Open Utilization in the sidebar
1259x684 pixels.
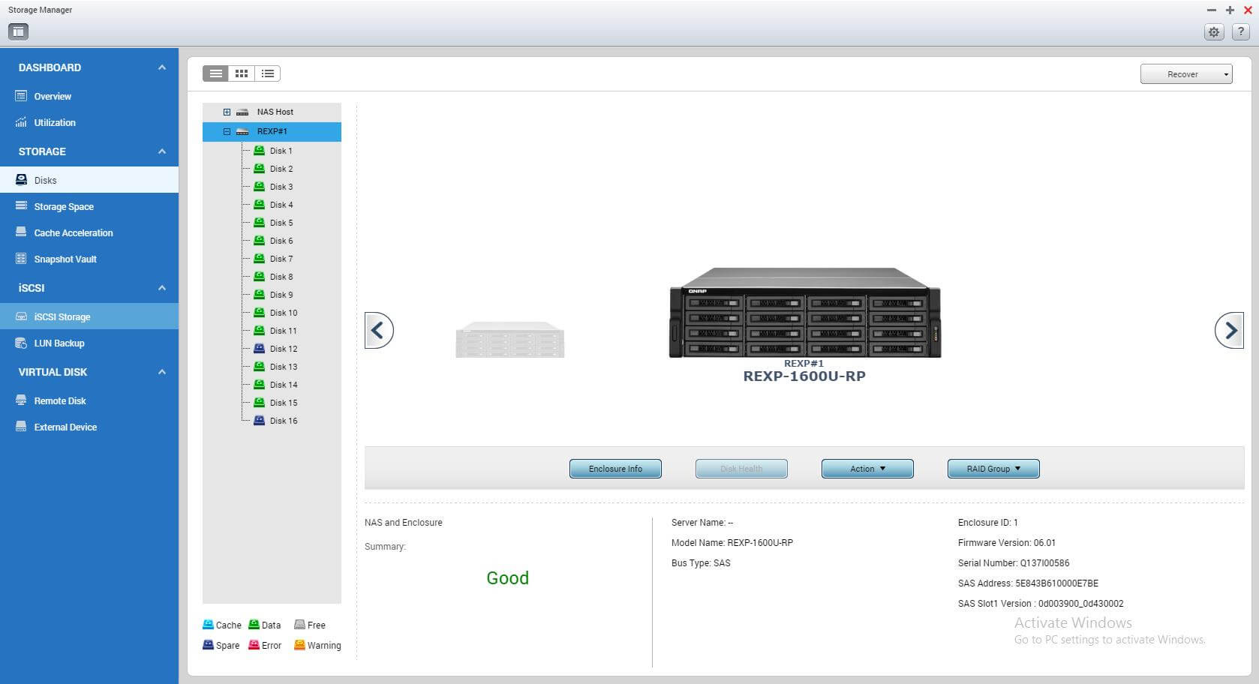click(x=89, y=122)
